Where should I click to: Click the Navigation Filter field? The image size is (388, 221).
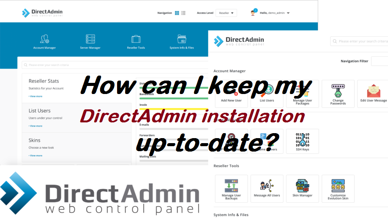point(379,61)
